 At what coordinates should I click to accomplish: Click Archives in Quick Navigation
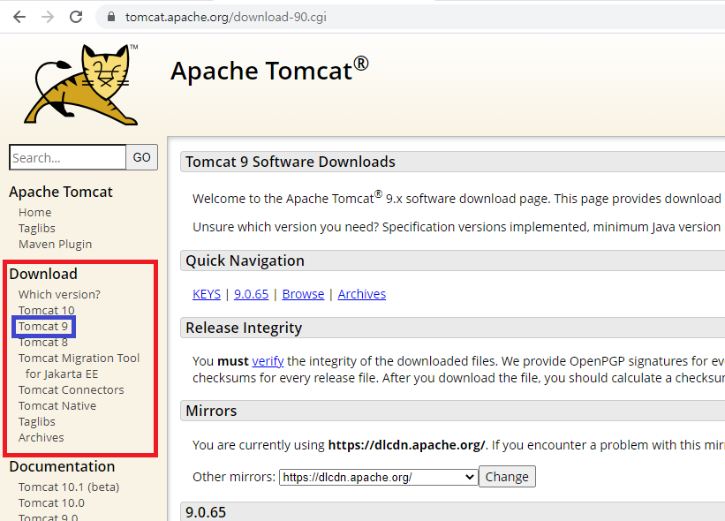pos(361,294)
